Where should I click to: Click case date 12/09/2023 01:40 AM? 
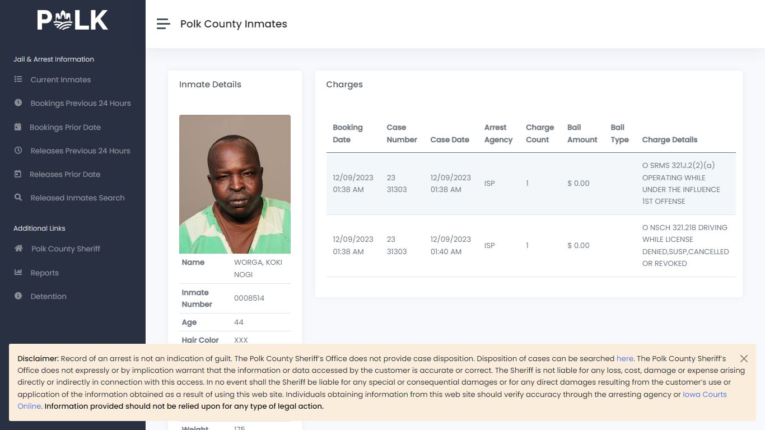(x=450, y=245)
